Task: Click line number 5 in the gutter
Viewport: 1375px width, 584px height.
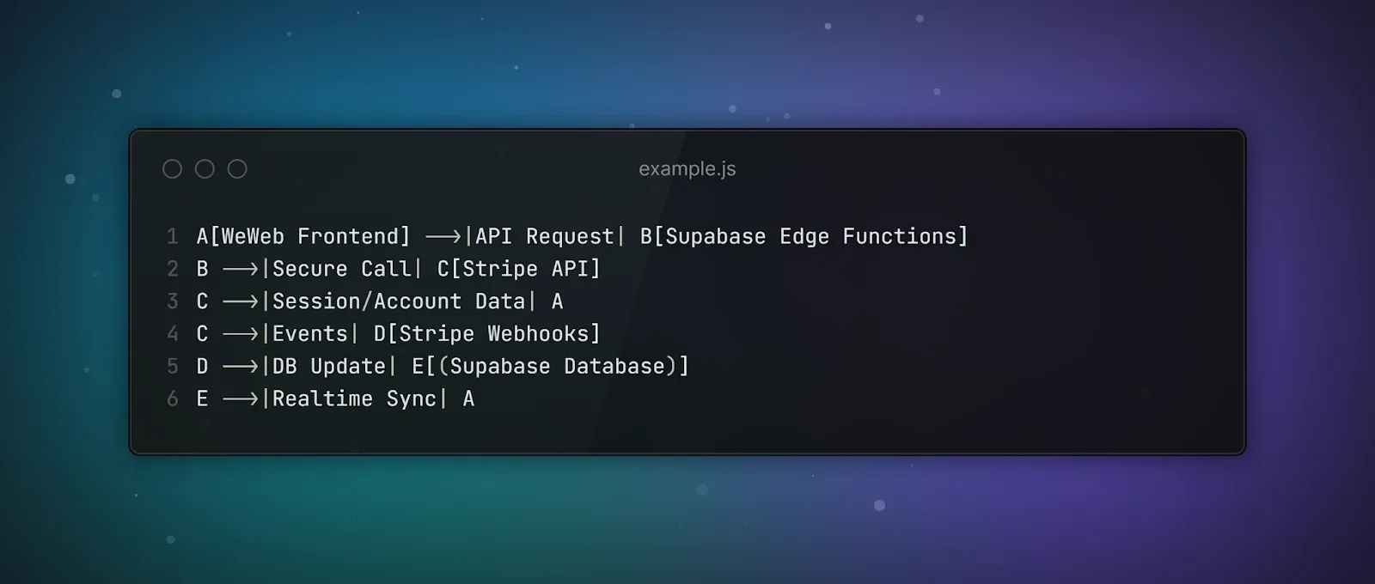Action: 173,366
